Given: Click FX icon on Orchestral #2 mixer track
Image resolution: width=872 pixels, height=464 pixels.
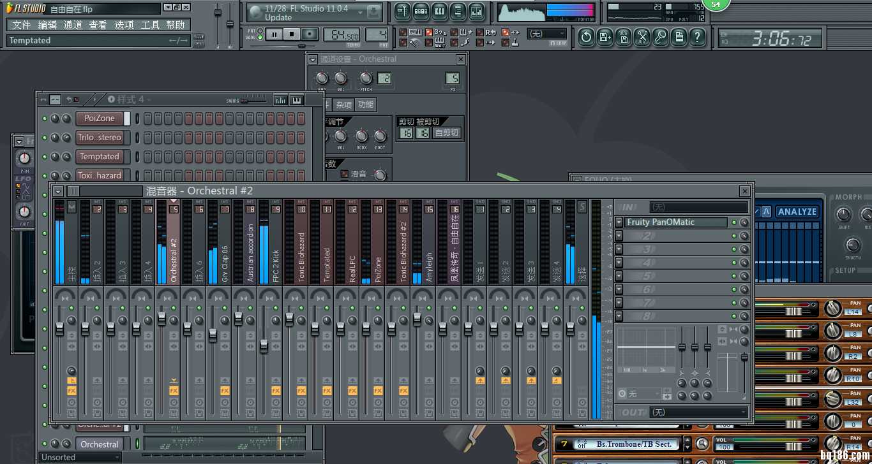Looking at the screenshot, I should tap(174, 391).
